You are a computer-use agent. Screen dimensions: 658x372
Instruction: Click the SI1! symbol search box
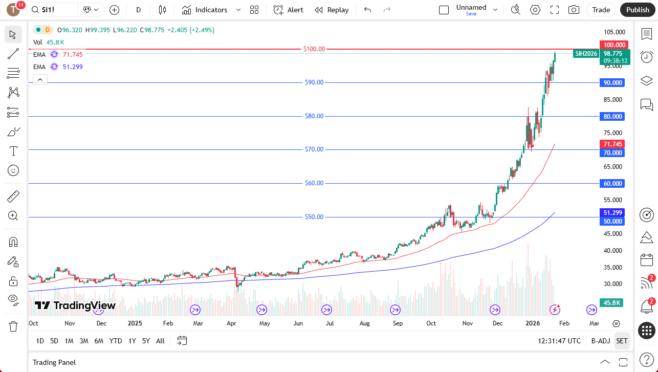(53, 10)
